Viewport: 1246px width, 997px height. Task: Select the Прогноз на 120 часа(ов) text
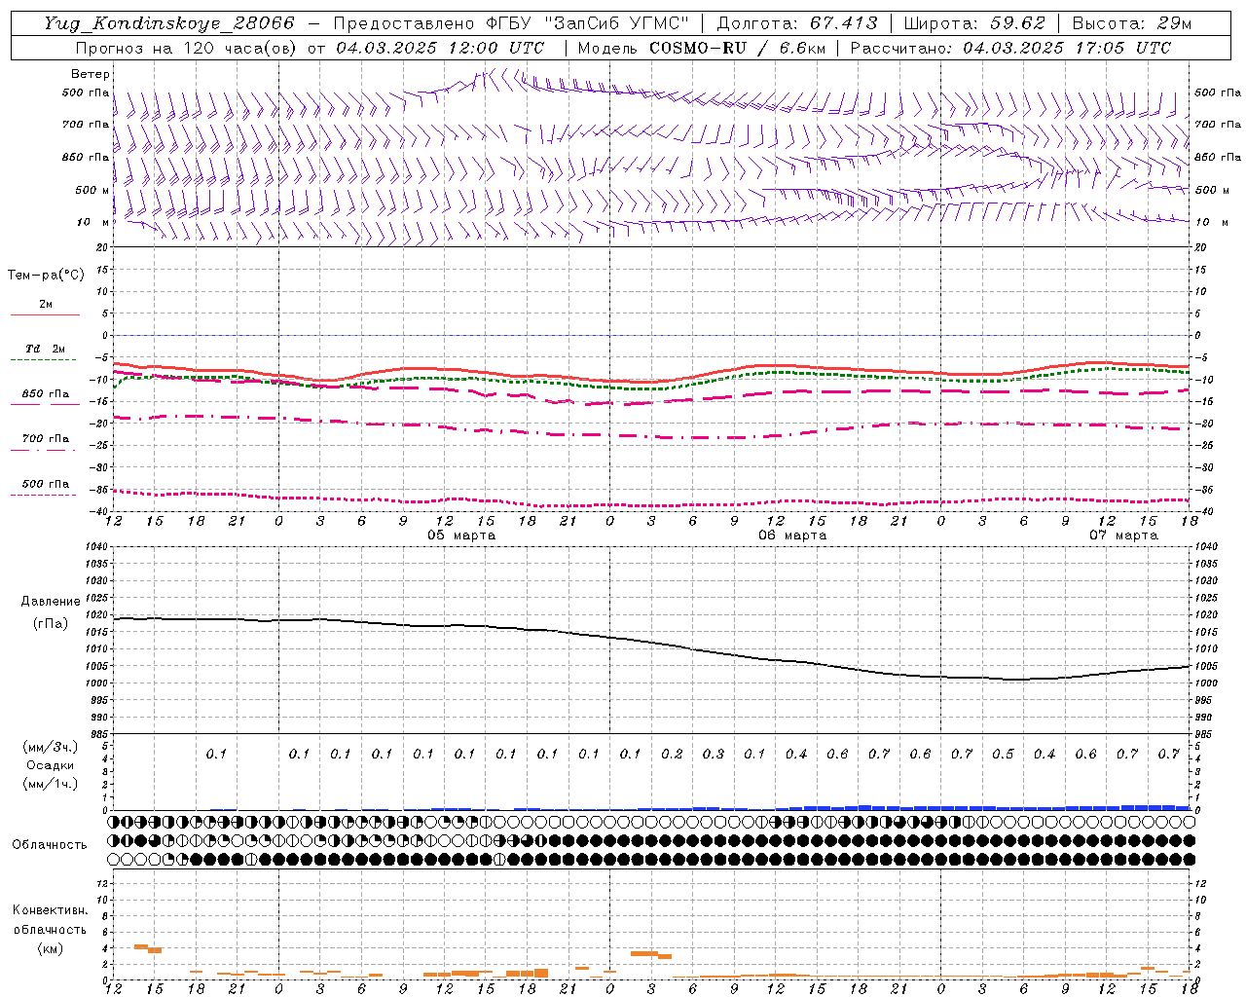pyautogui.click(x=187, y=48)
